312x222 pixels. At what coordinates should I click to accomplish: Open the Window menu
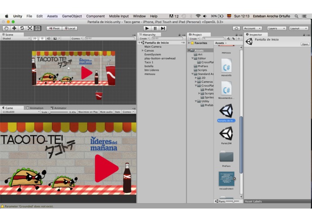(x=139, y=16)
